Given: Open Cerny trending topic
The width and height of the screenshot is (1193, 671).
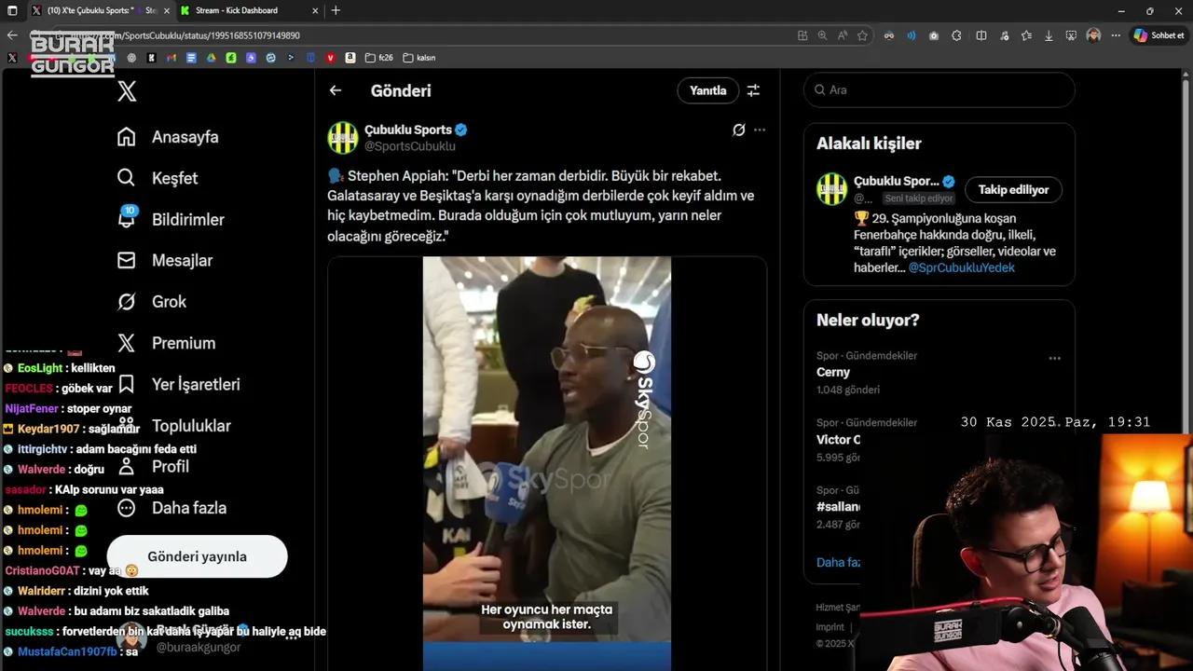Looking at the screenshot, I should [833, 372].
